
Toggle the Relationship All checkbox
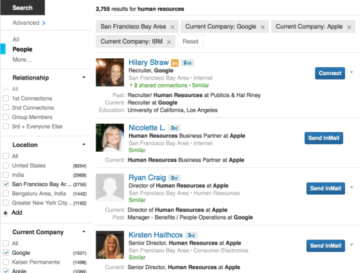[x=6, y=89]
